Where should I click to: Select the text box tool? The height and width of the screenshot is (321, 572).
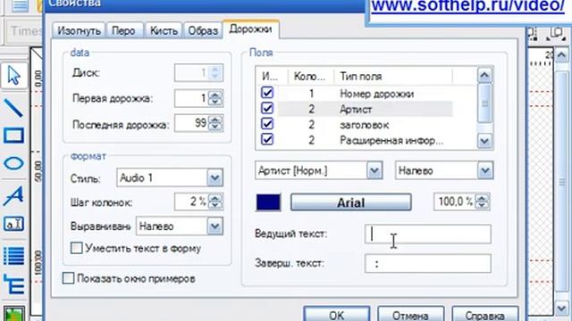(x=14, y=224)
